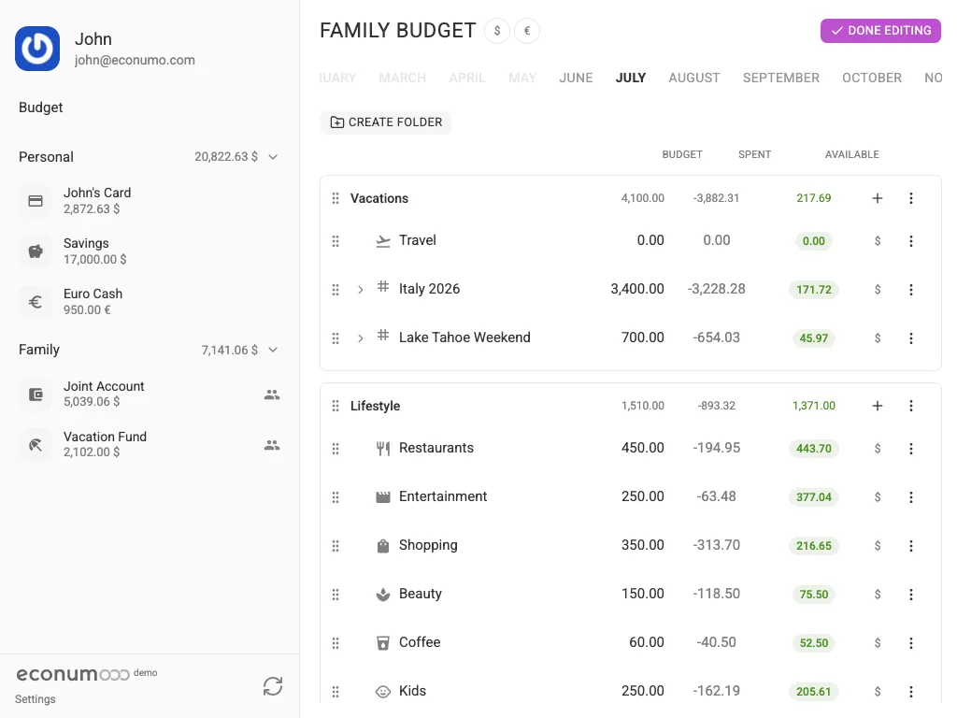Switch to the October month tab
The image size is (957, 718).
tap(872, 78)
